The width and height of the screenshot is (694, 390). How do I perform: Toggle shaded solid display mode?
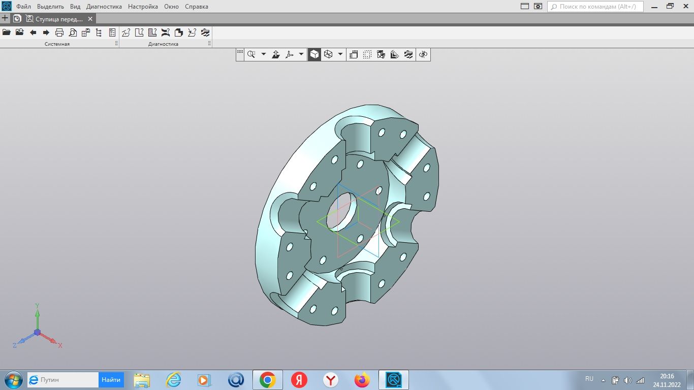point(314,54)
